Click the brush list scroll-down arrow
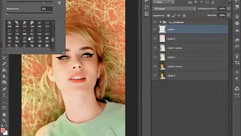The width and height of the screenshot is (241, 136). (x=53, y=49)
